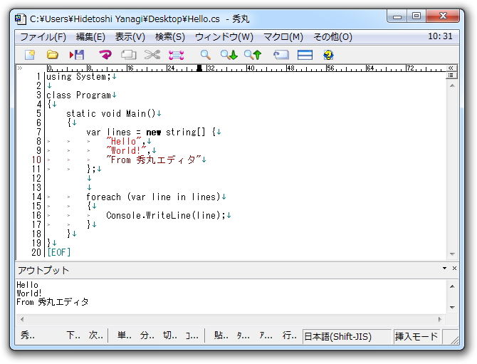Click the foreach statement on line 14
The image size is (477, 364).
(153, 197)
